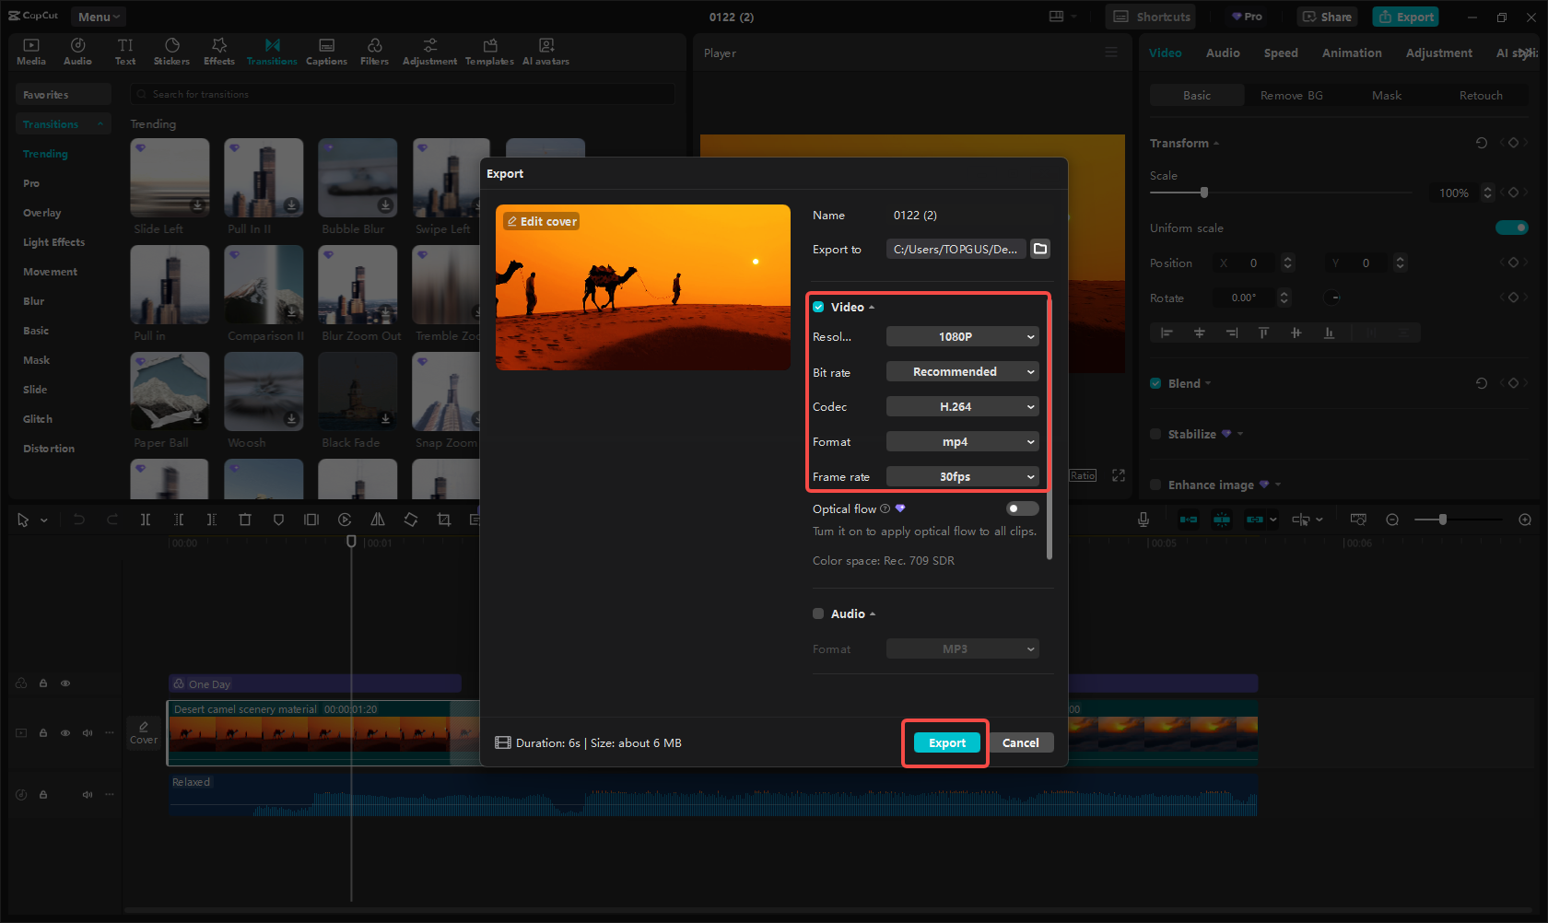
Task: Click the Scale slider handle
Action: (x=1204, y=193)
